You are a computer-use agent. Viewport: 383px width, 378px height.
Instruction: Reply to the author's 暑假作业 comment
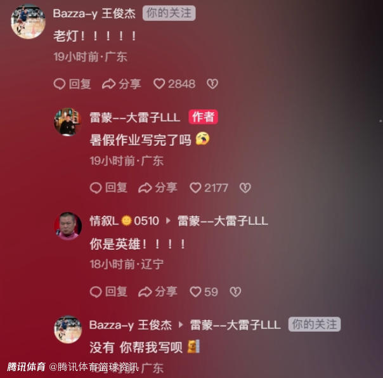pos(108,188)
